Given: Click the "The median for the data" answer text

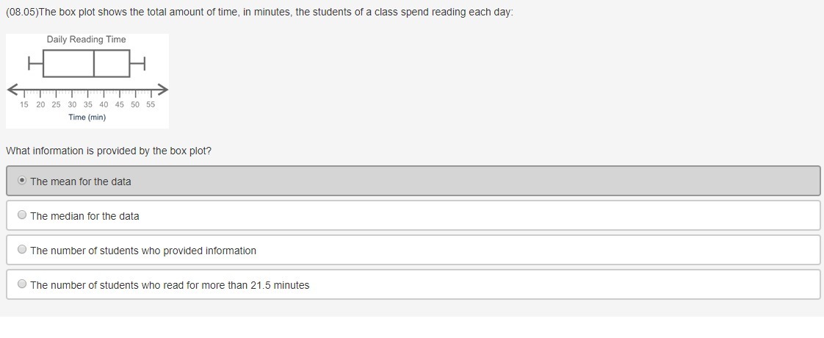Looking at the screenshot, I should point(84,216).
